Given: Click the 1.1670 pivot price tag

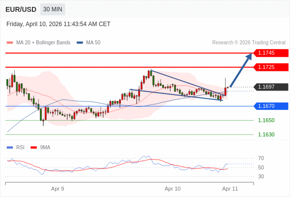Looking at the screenshot, I should [x=271, y=106].
